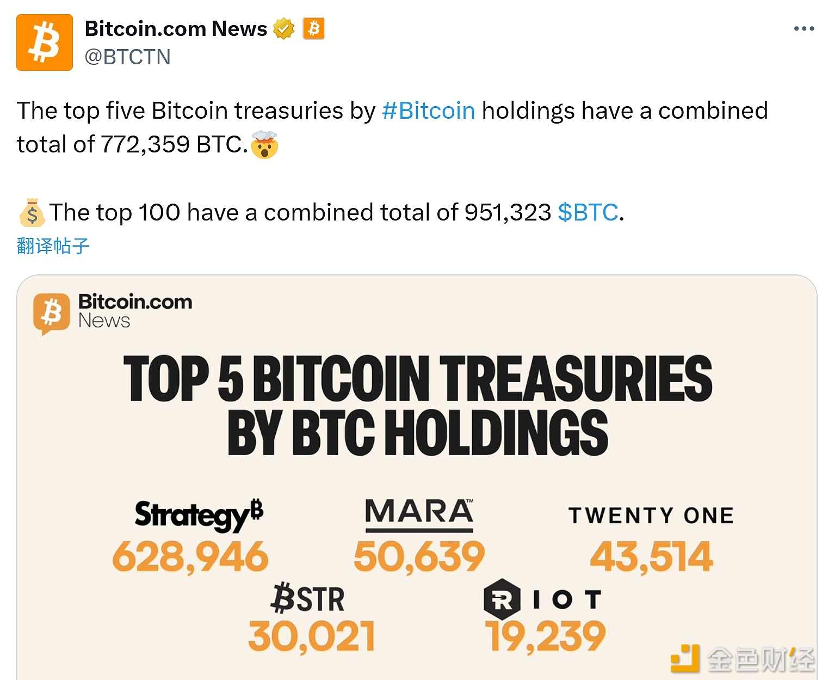This screenshot has height=680, width=822.
Task: Click the BSTR company logo
Action: point(308,598)
